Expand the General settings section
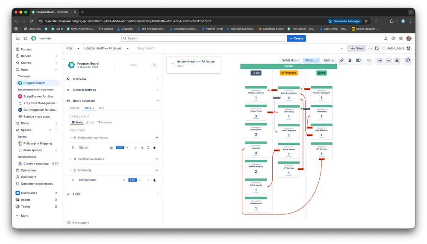The image size is (427, 244). 113,90
